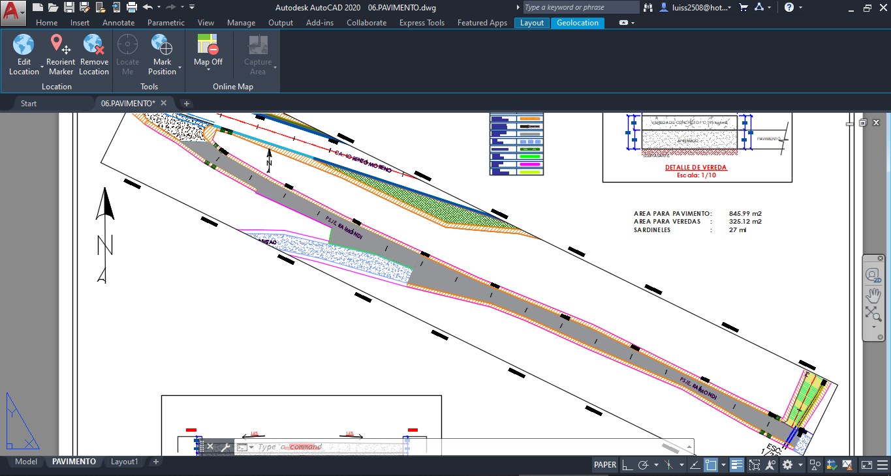Toggle Lineweight display in status bar
The width and height of the screenshot is (891, 476).
click(737, 465)
